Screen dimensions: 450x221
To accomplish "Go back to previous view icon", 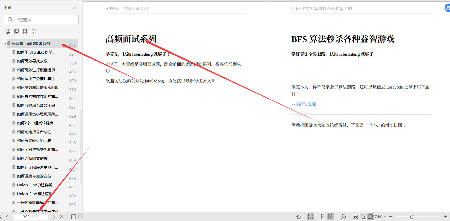I will coord(74,217).
